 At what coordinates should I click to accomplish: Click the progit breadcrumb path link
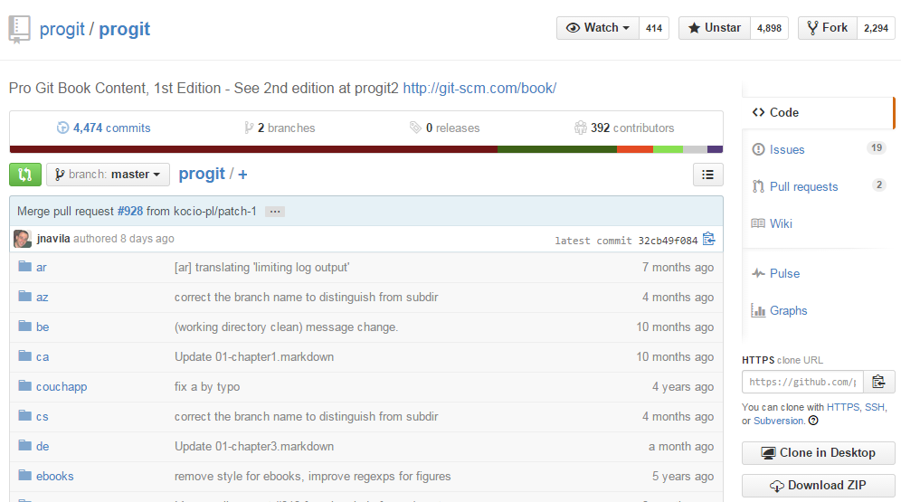(x=202, y=174)
